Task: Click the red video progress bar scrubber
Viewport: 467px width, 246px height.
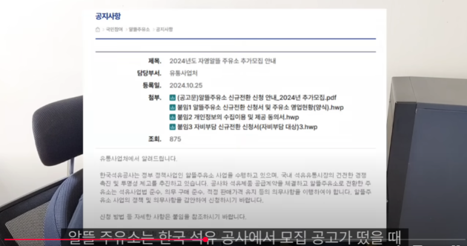Action: coord(205,239)
